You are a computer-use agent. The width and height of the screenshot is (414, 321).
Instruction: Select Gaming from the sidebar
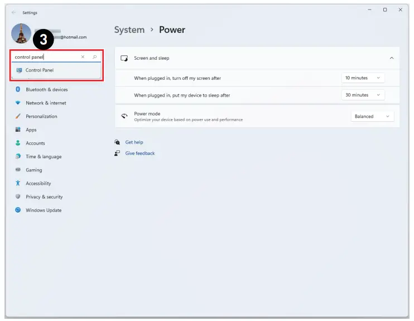coord(33,170)
